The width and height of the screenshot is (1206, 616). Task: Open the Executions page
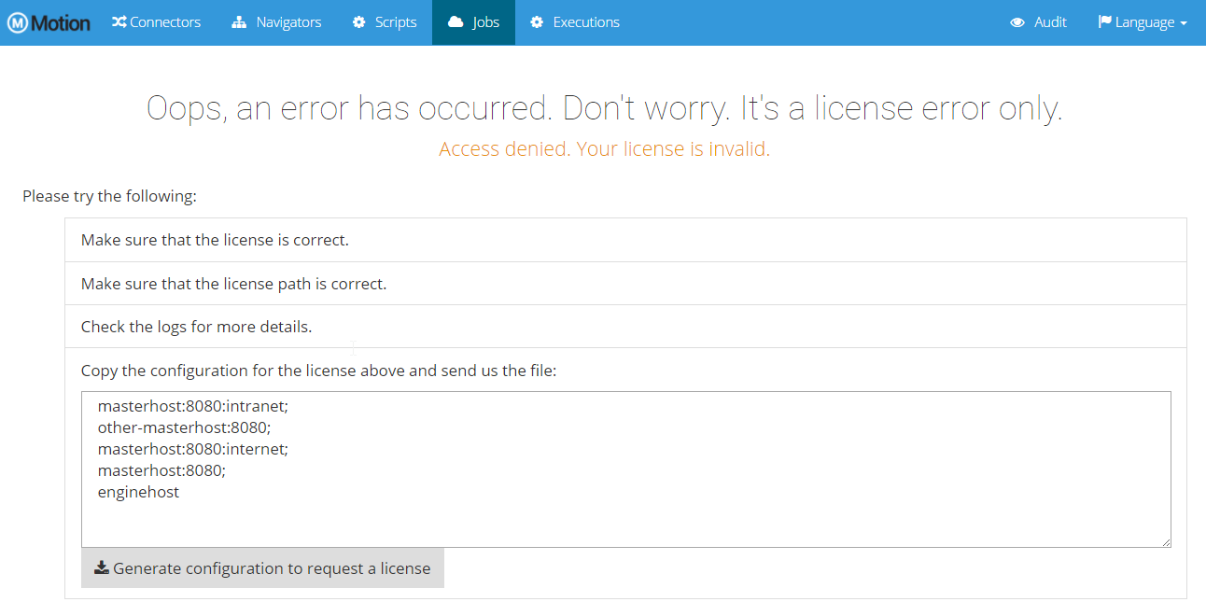(575, 22)
